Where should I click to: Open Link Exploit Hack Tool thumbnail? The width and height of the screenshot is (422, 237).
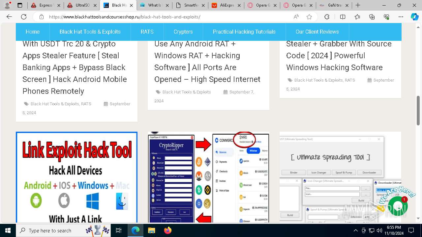(x=76, y=177)
